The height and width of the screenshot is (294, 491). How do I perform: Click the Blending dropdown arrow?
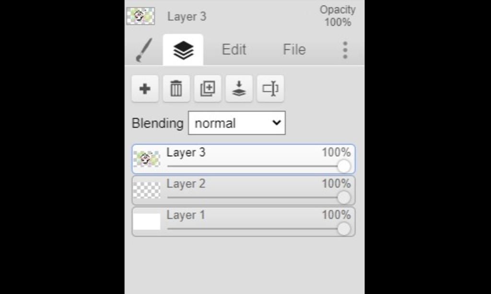[x=277, y=123]
